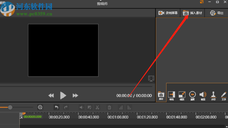Open the 素材 material tab
This screenshot has height=128, width=228.
(x=161, y=96)
